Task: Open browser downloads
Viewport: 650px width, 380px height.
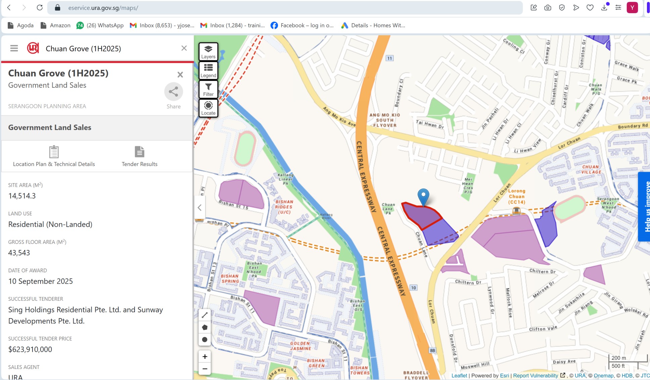Action: click(x=604, y=7)
